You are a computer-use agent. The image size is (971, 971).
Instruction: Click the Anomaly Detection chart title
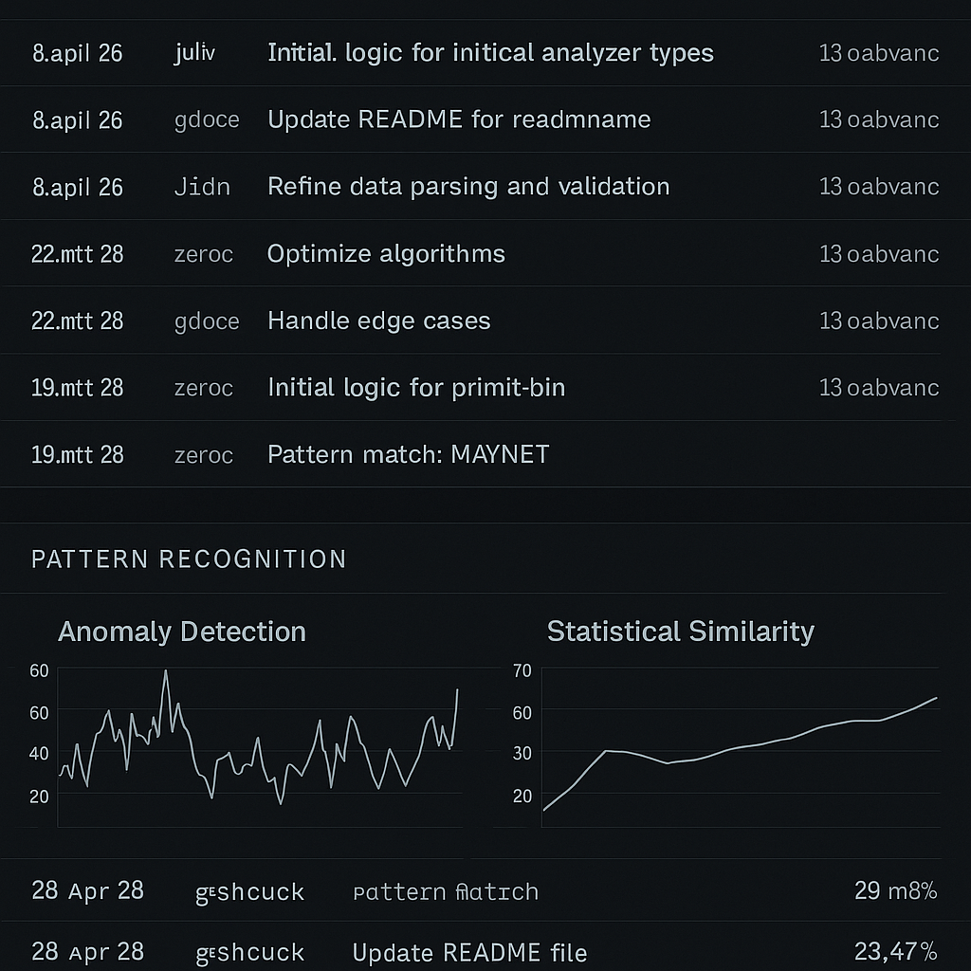(182, 632)
